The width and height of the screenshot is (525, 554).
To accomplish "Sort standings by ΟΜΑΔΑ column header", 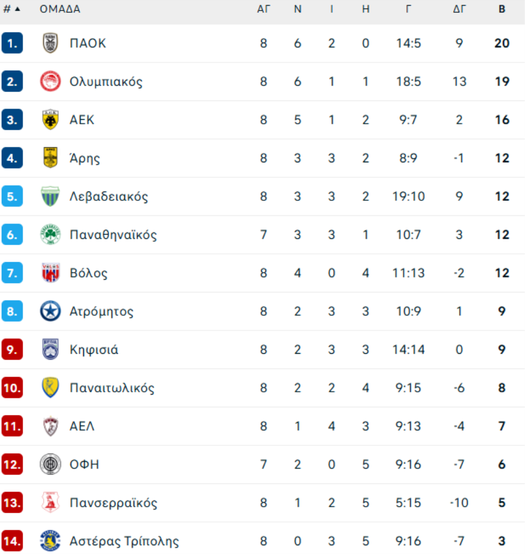I will [60, 9].
